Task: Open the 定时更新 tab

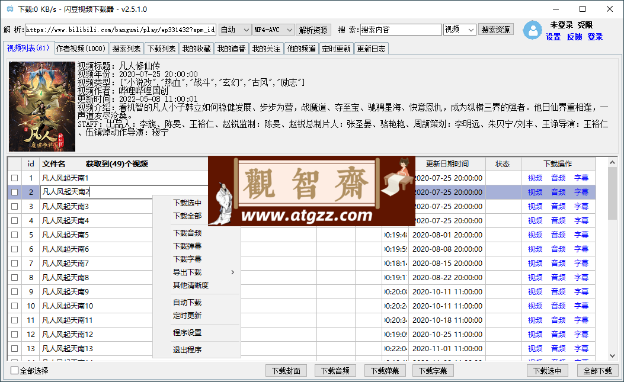Action: 336,49
